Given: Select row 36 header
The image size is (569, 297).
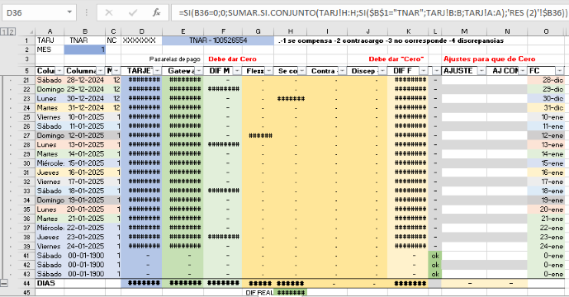Looking at the screenshot, I should click(x=26, y=219).
